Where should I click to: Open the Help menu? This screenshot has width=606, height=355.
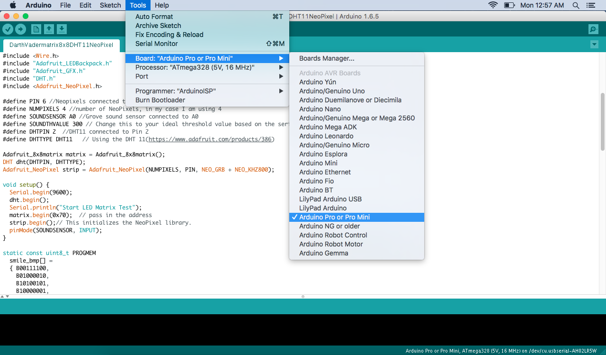click(161, 5)
